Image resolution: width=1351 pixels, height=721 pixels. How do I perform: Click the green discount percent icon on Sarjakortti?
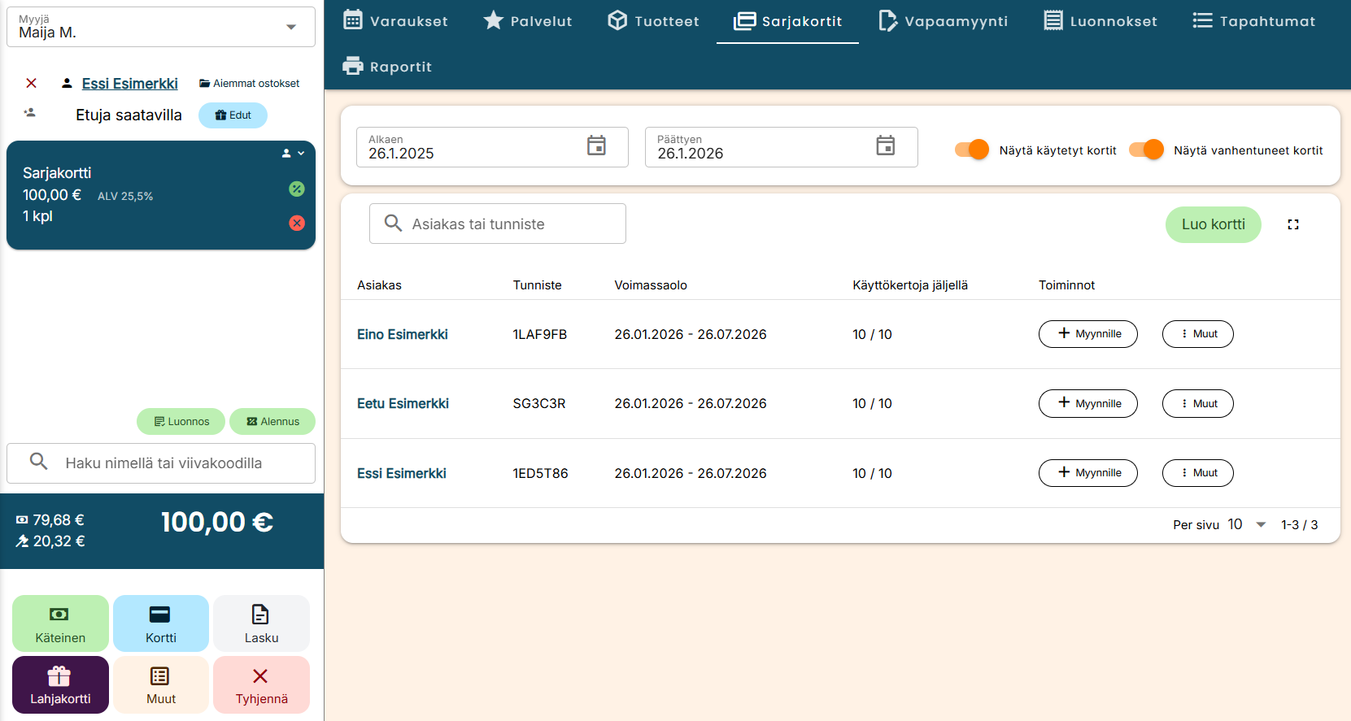297,189
